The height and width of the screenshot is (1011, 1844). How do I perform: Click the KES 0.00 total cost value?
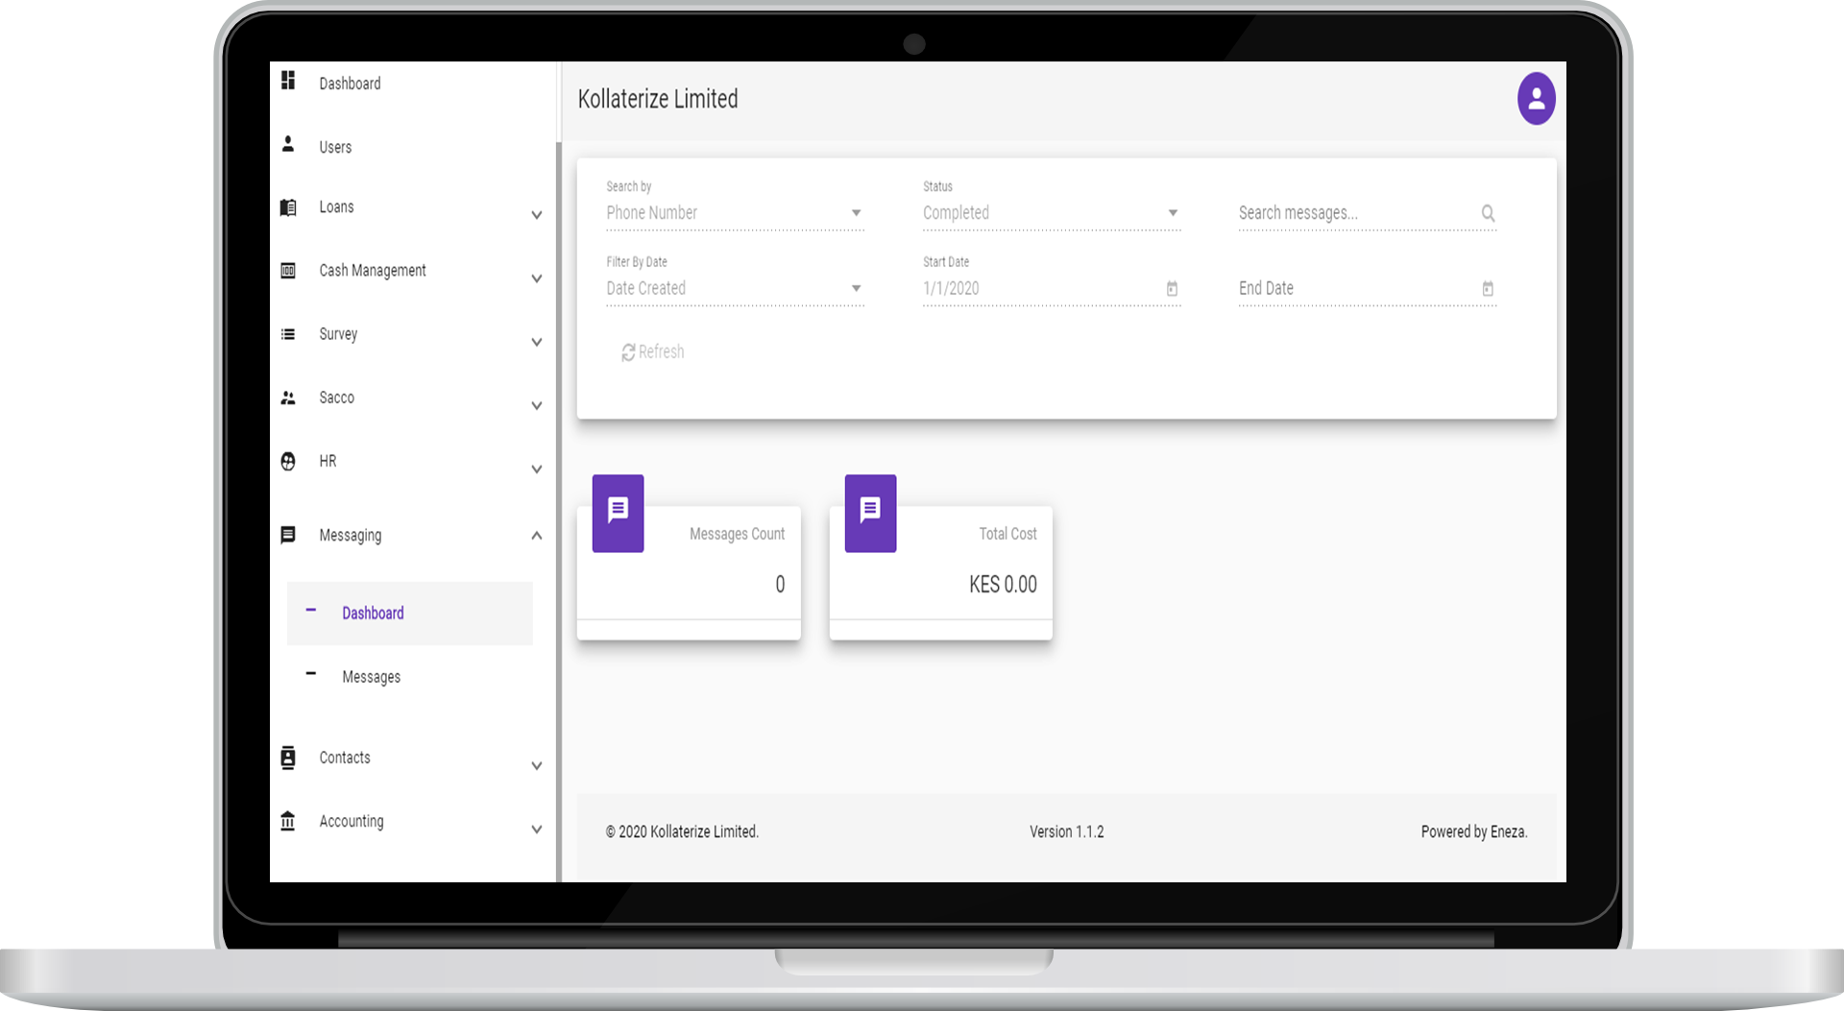pyautogui.click(x=1003, y=584)
